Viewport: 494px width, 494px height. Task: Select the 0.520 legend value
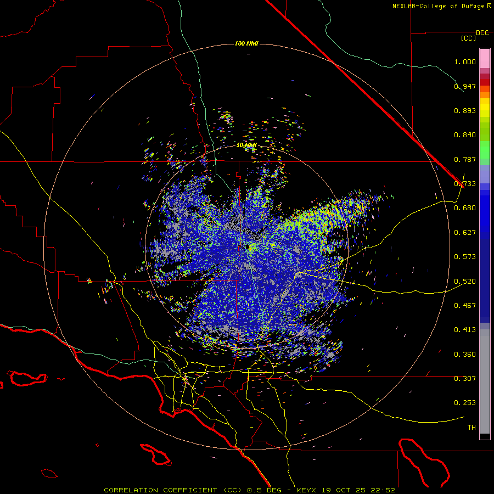tap(465, 282)
